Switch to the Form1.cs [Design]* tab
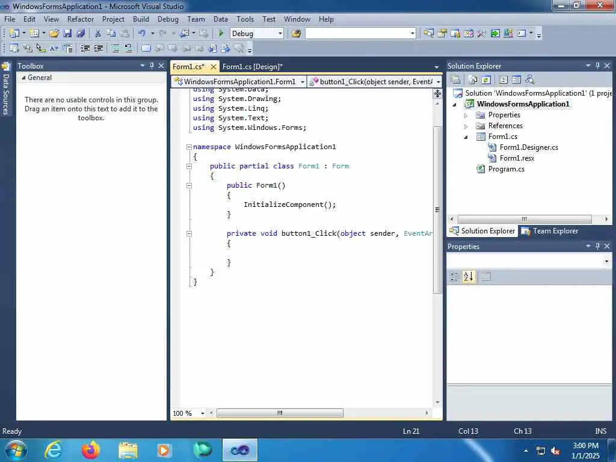 pos(252,66)
